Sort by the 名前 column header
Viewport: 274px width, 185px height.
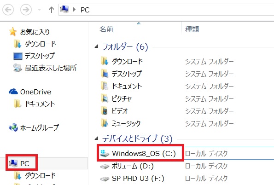[106, 29]
